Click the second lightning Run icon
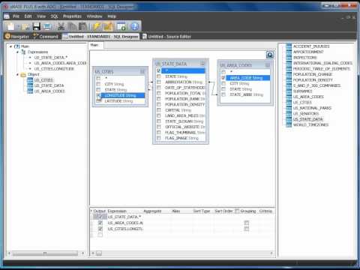This screenshot has height=270, width=360. click(108, 26)
